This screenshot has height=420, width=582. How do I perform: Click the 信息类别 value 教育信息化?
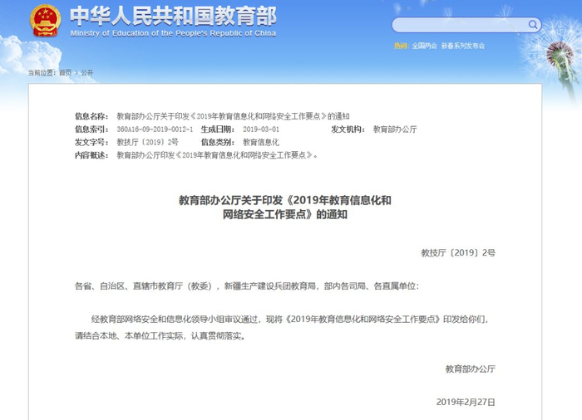coord(261,142)
